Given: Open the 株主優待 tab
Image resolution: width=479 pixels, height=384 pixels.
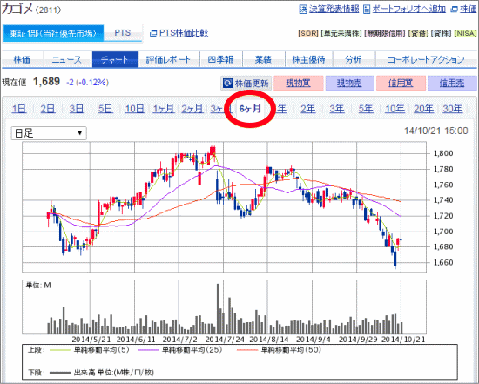Looking at the screenshot, I should (x=308, y=59).
